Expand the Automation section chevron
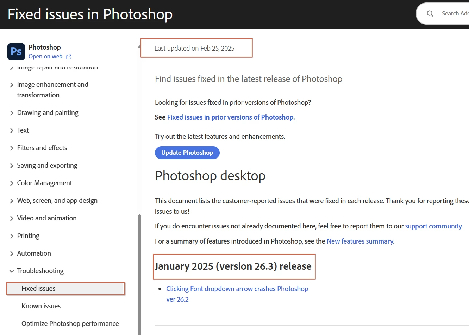This screenshot has height=335, width=469. [12, 253]
